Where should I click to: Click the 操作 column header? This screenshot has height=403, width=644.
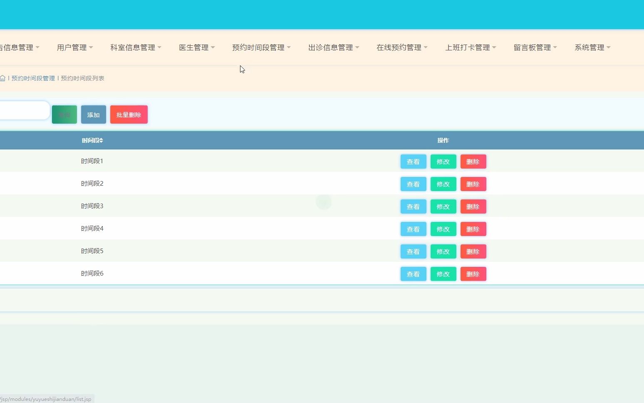[x=443, y=140]
